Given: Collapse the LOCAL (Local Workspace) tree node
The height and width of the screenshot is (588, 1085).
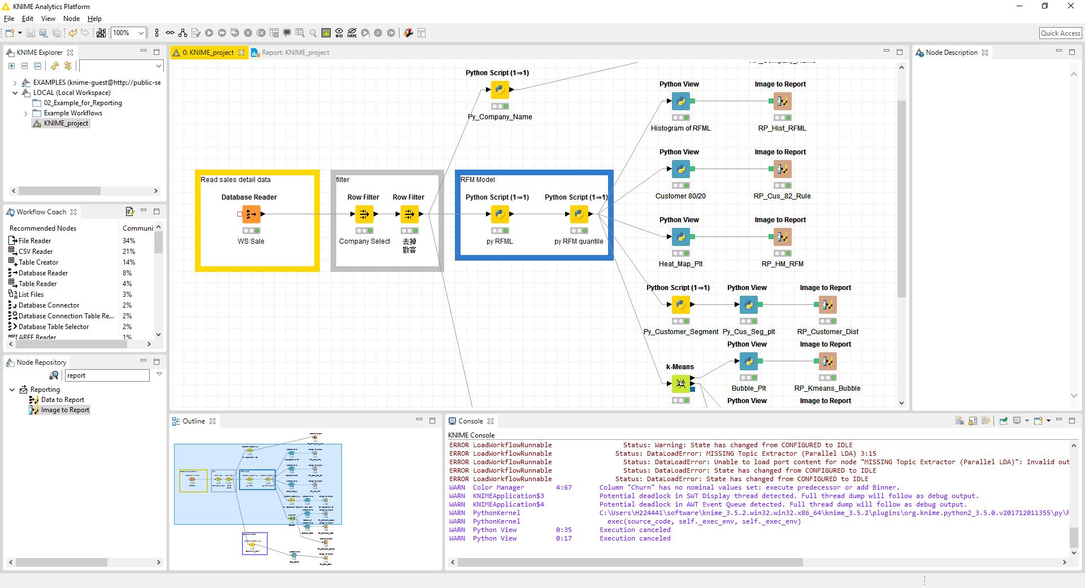Looking at the screenshot, I should (15, 93).
